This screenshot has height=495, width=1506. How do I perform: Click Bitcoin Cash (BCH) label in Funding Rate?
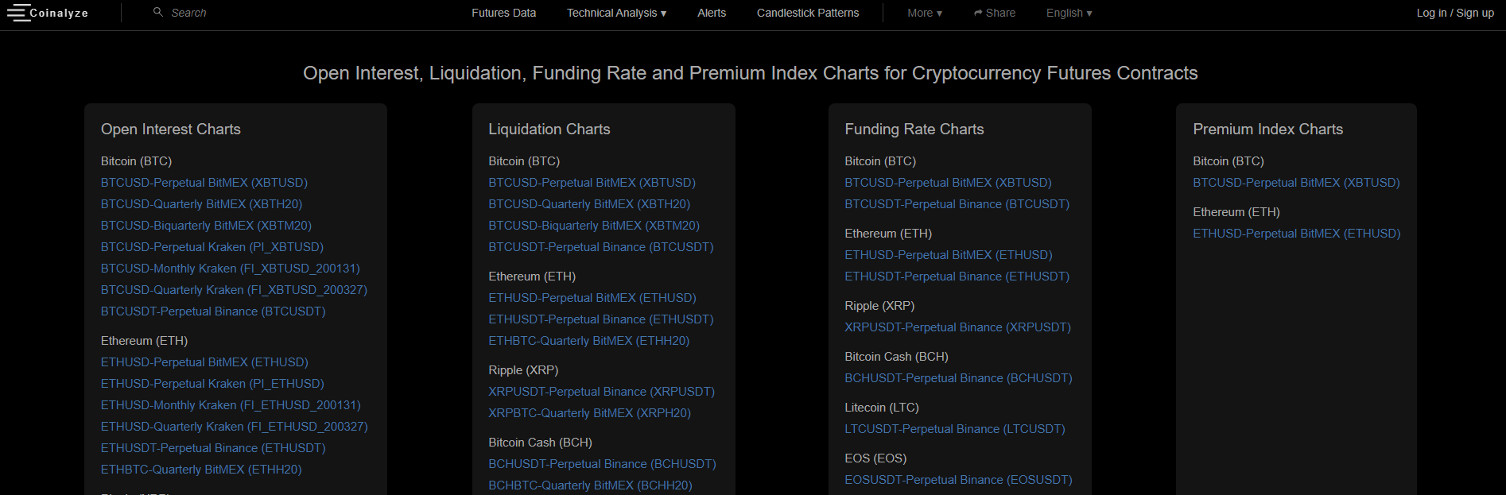coord(896,357)
